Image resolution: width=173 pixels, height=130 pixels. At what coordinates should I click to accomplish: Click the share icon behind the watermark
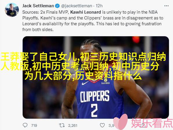point(143,125)
